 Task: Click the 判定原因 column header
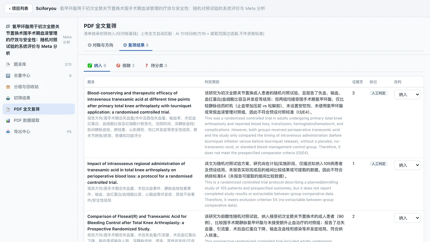click(x=212, y=82)
